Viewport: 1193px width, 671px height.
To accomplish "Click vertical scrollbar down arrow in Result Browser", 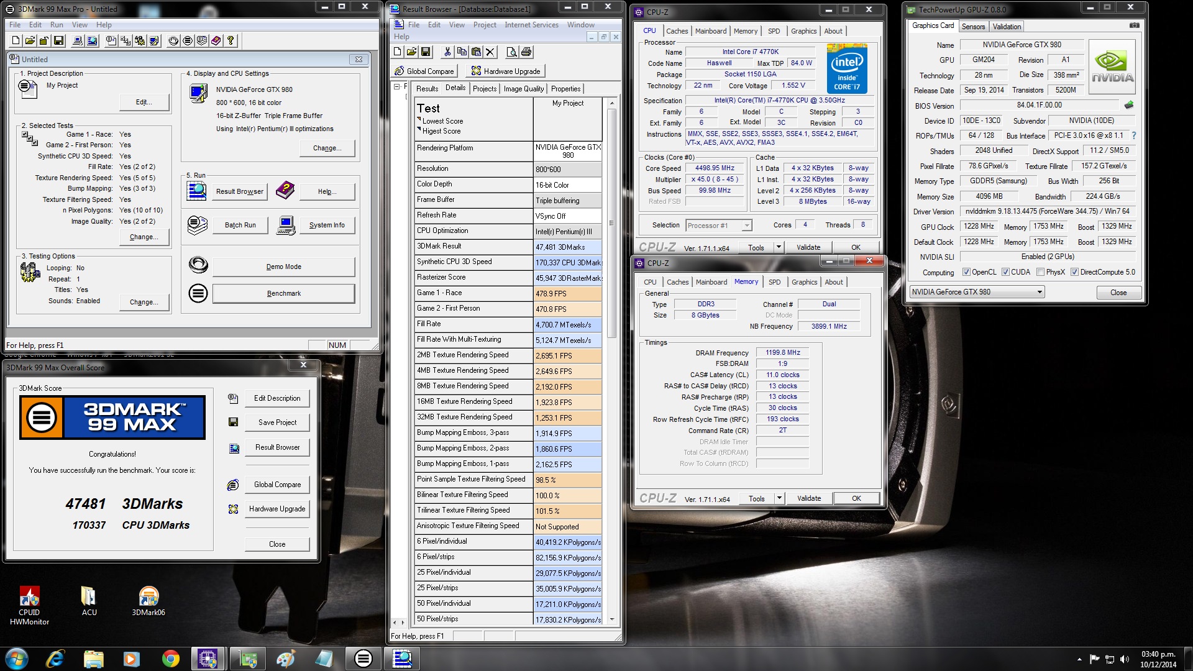I will pyautogui.click(x=612, y=619).
